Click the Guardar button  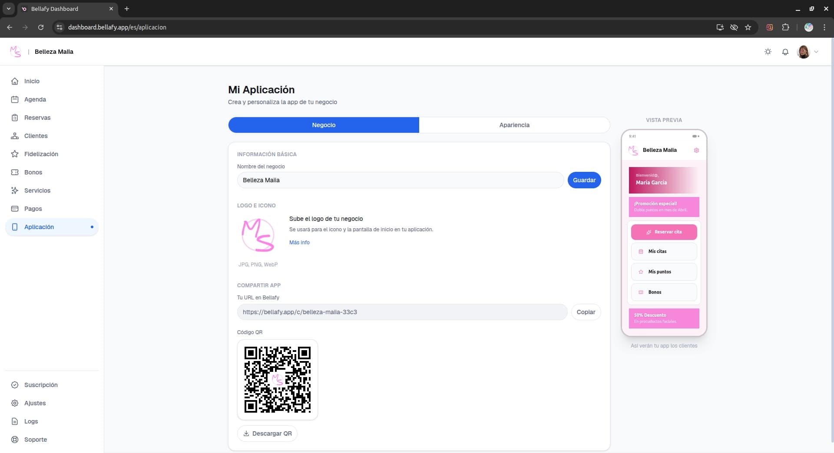point(584,180)
